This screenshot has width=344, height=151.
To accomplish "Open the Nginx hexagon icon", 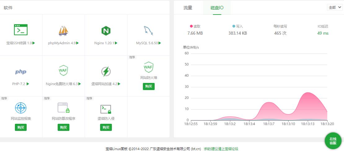I will 106,31.
